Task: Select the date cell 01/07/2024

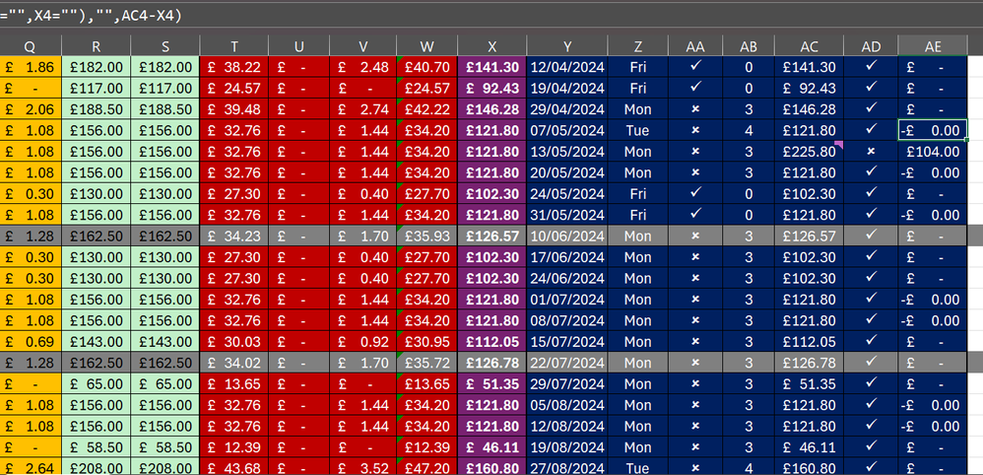Action: (x=566, y=300)
